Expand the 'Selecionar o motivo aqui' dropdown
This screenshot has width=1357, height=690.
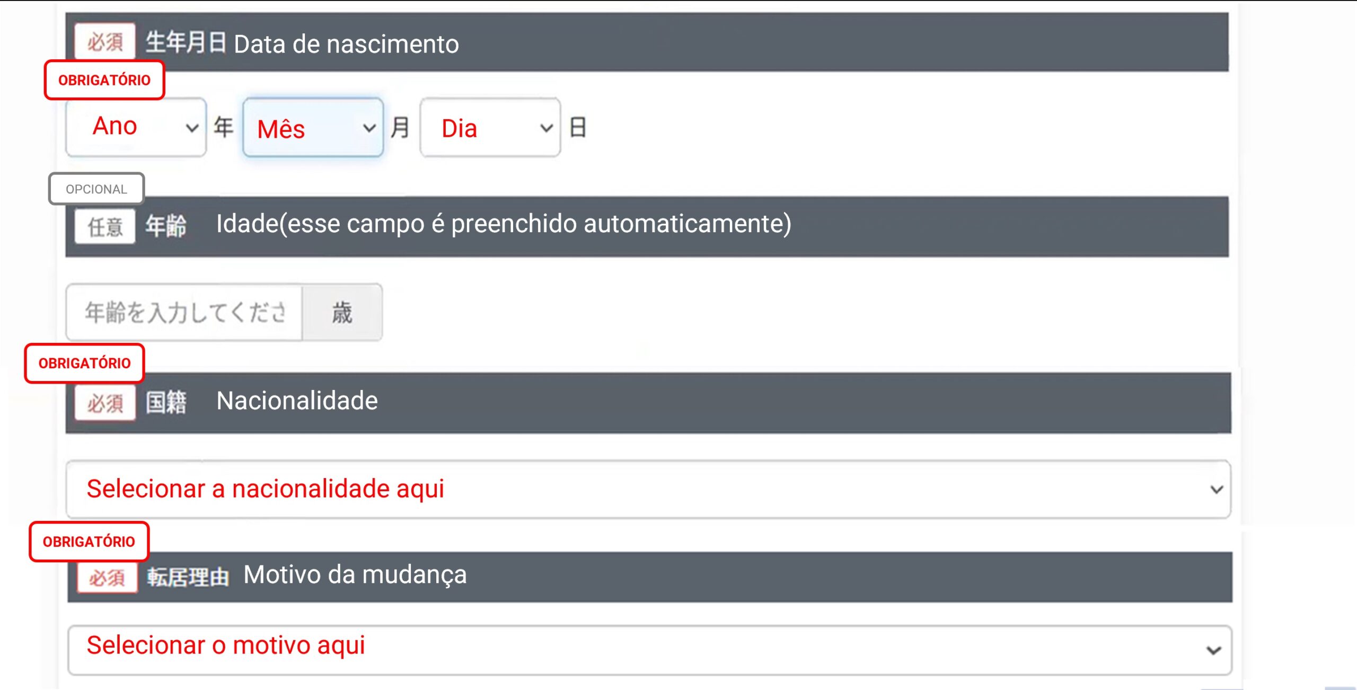point(649,649)
